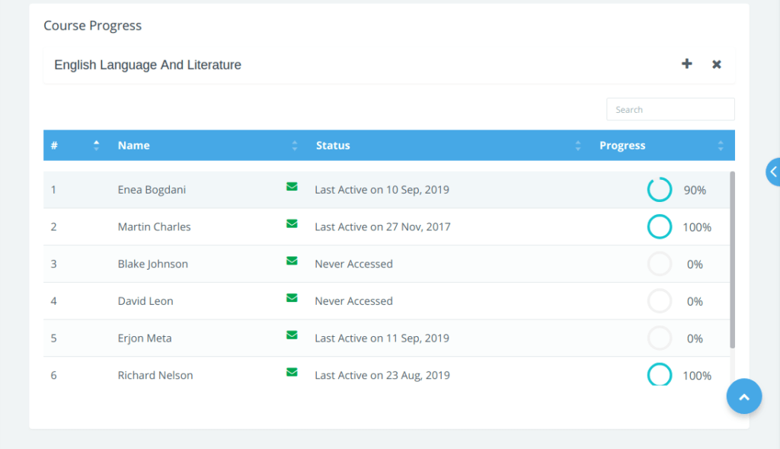Viewport: 780px width, 449px height.
Task: Click Blake Johnson's 'Never Accessed' status
Action: (x=353, y=264)
